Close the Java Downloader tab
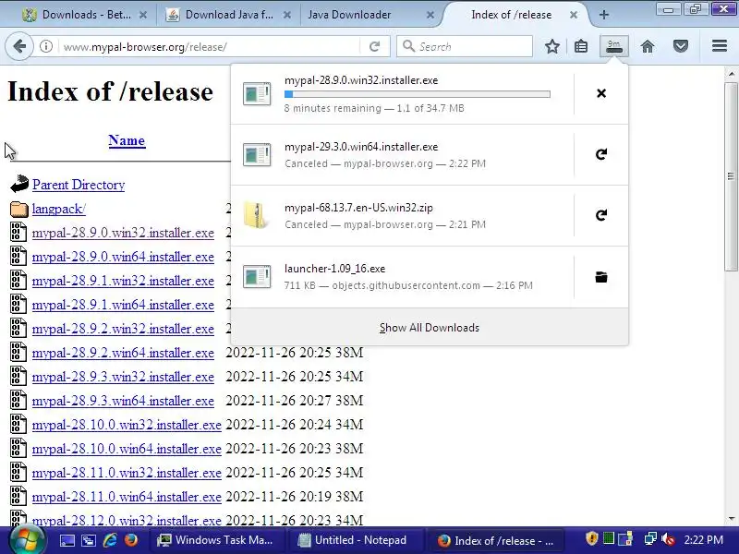This screenshot has width=739, height=554. 430,15
